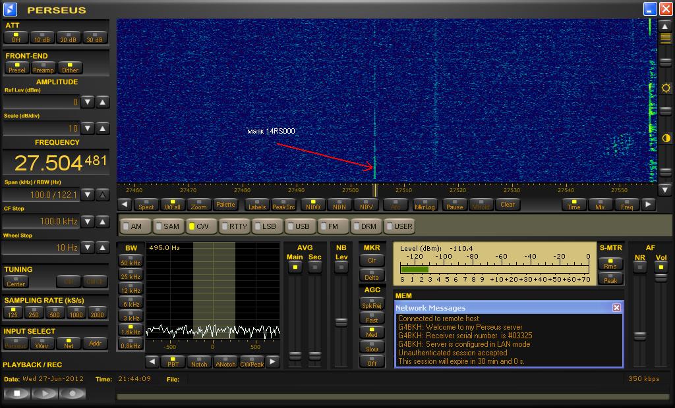This screenshot has height=408, width=675.
Task: Toggle the Preamp button
Action: 44,68
